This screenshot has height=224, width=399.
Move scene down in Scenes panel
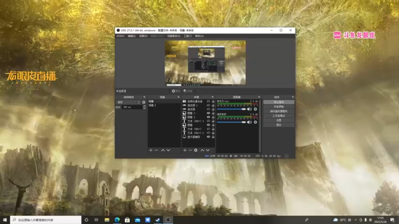(169, 150)
